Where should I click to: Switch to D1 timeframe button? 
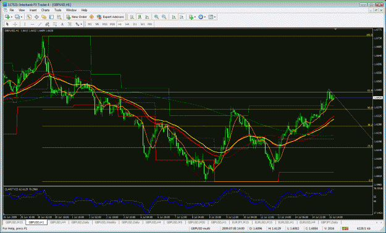coord(135,24)
